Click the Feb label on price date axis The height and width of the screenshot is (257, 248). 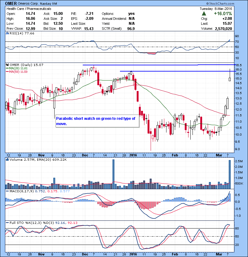(175, 155)
